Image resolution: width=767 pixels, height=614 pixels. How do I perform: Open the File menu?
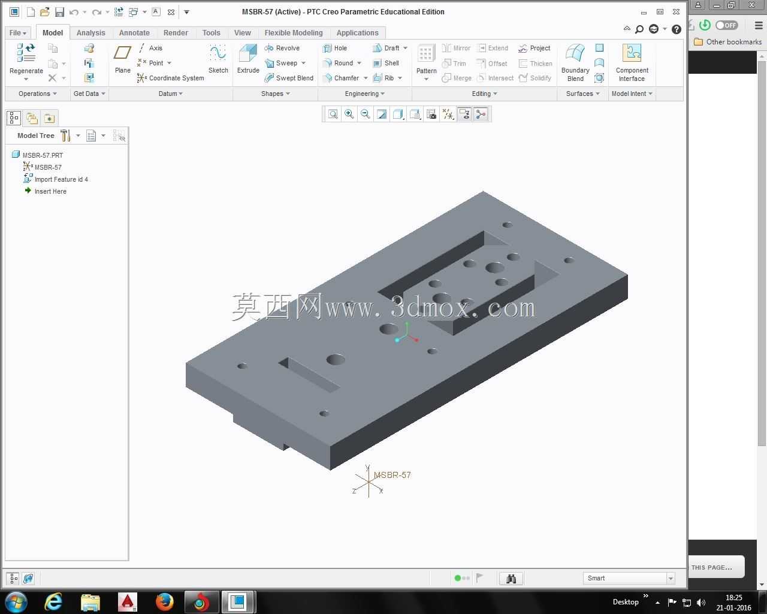pyautogui.click(x=18, y=33)
